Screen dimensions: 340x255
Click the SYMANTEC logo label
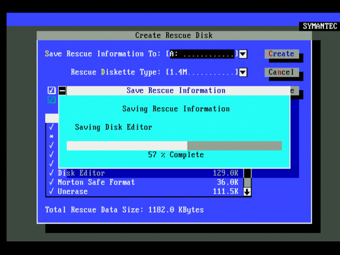click(320, 26)
